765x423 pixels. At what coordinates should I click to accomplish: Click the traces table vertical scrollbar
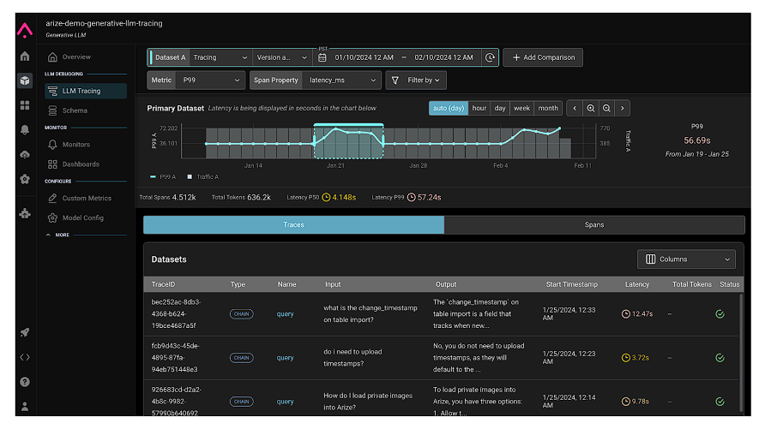coord(741,354)
